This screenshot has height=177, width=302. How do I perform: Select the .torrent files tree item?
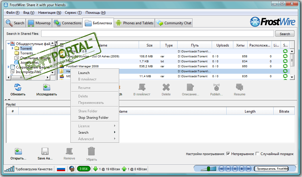pos(29,63)
